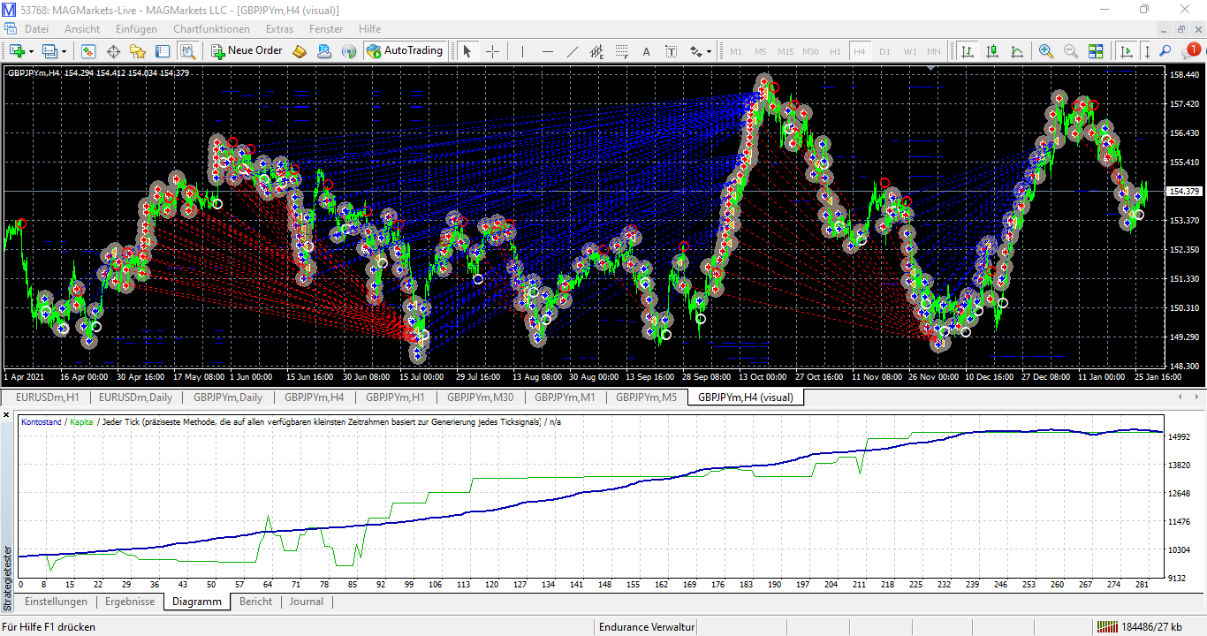
Task: Toggle the AutoTrading button
Action: (x=404, y=51)
